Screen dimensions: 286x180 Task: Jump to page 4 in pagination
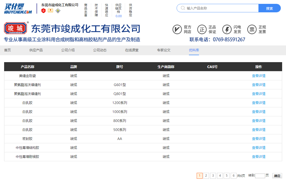[x=220, y=176]
